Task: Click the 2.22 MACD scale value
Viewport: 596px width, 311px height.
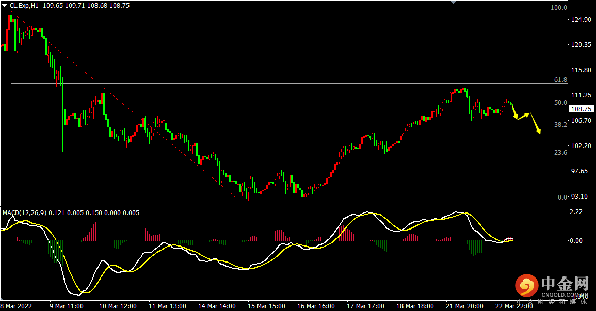Action: (576, 211)
